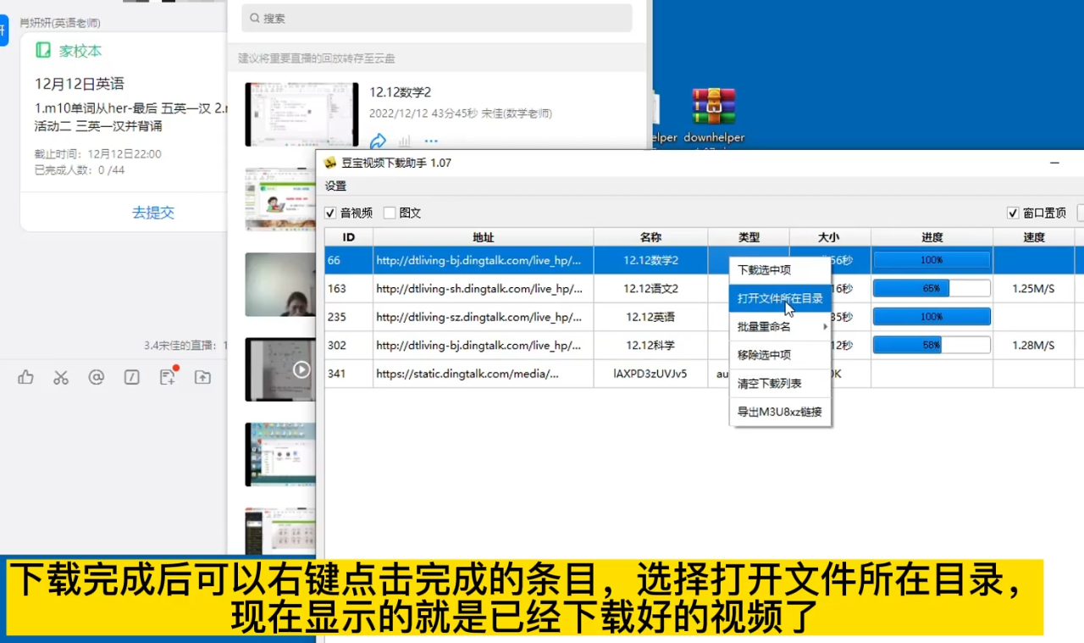Click the thumbs-up icon in DingTalk toolbar

(x=25, y=378)
